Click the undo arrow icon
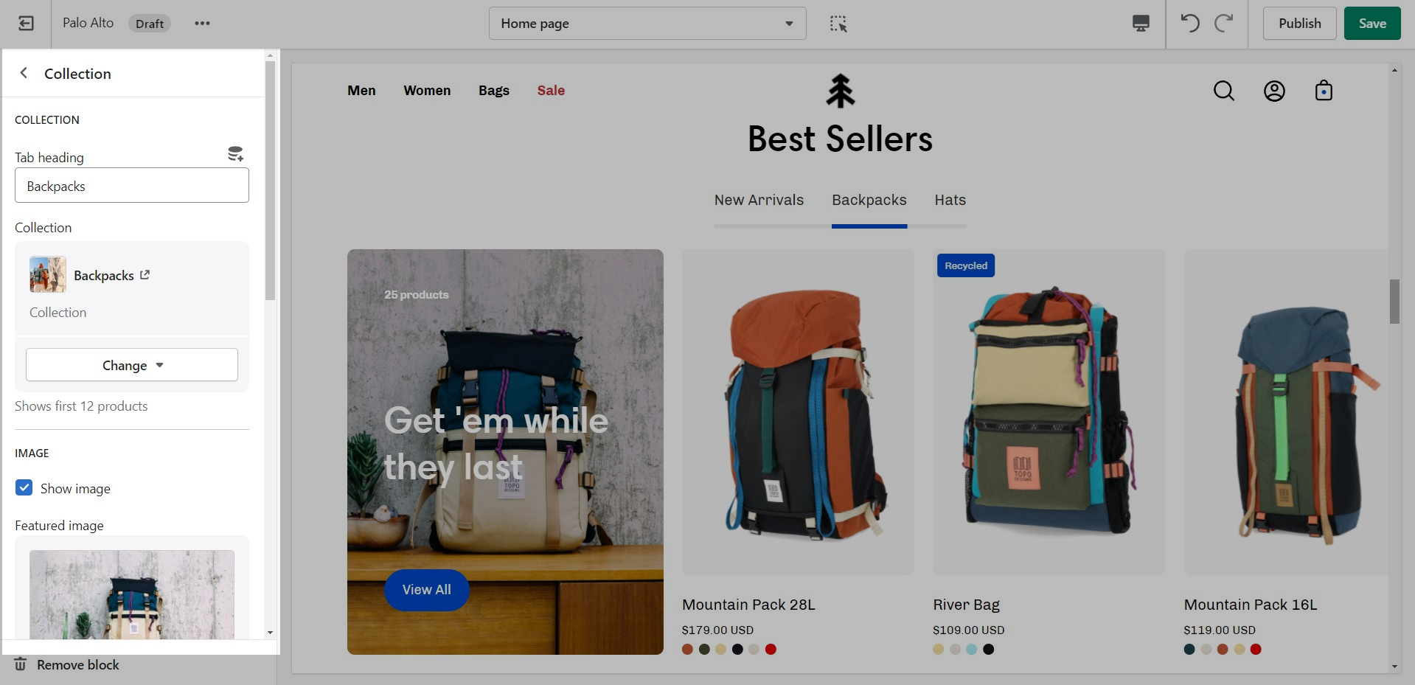Viewport: 1415px width, 685px height. tap(1190, 24)
